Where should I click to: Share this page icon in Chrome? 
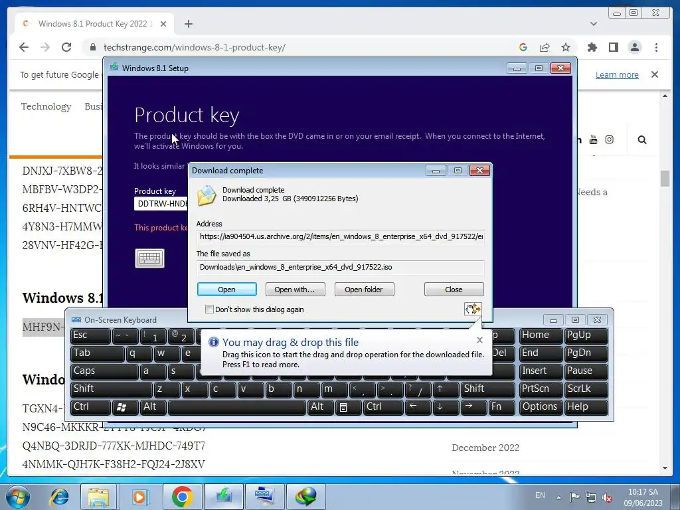[545, 47]
